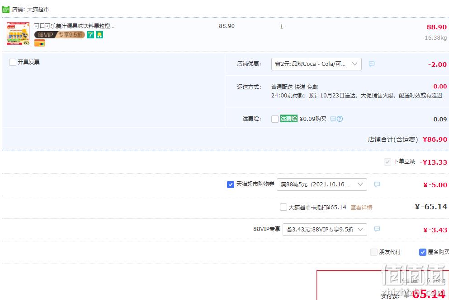
Task: Open the product title 可口可乐美汁源 link
Action: point(74,26)
